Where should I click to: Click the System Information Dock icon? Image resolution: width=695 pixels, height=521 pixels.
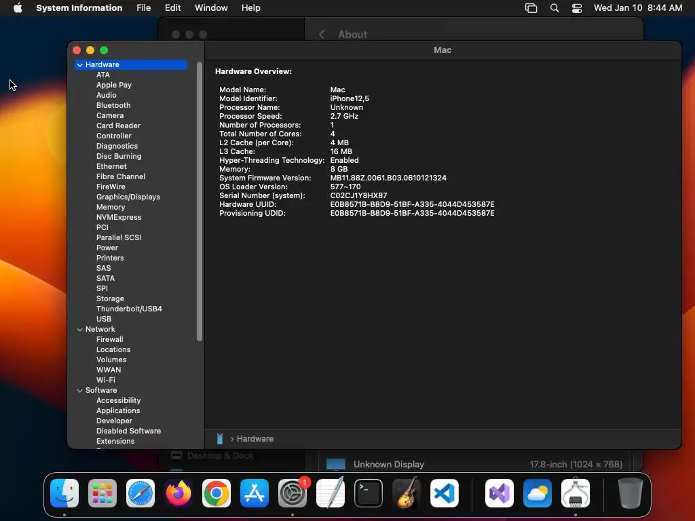click(576, 493)
